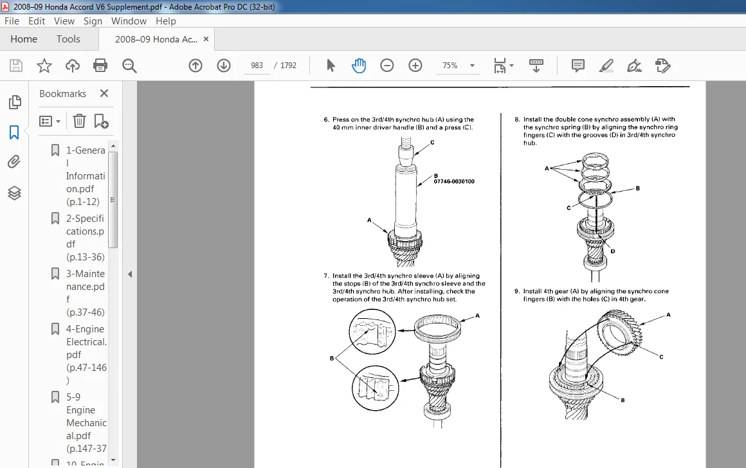Image resolution: width=746 pixels, height=468 pixels.
Task: Open bookmark 4-Engine Electrical.pdf
Action: click(x=86, y=354)
